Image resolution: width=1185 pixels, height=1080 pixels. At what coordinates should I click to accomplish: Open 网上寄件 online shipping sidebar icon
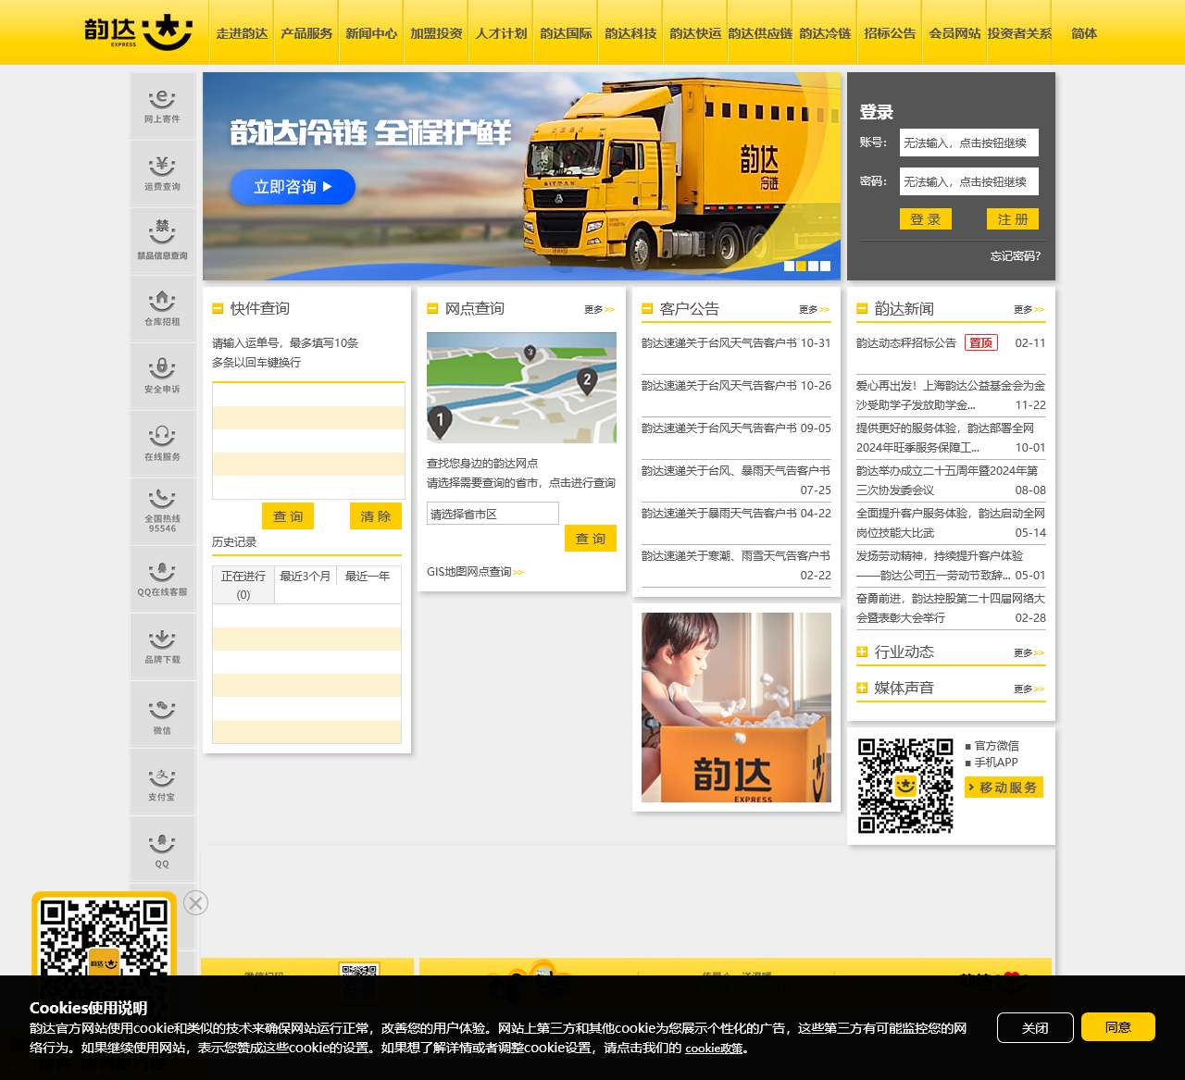tap(162, 106)
